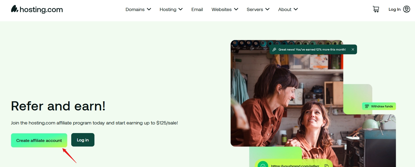Expand the Websites dropdown menu
The width and height of the screenshot is (415, 167).
pyautogui.click(x=225, y=9)
